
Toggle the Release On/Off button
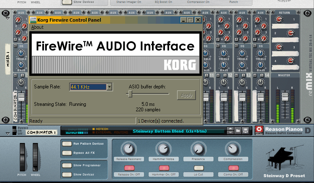(x=129, y=168)
